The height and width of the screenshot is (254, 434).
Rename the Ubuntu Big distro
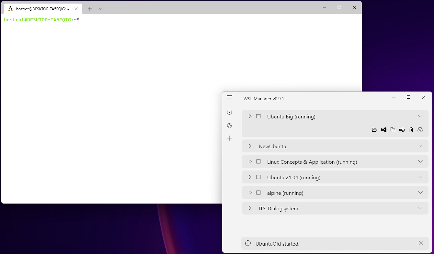coord(402,130)
